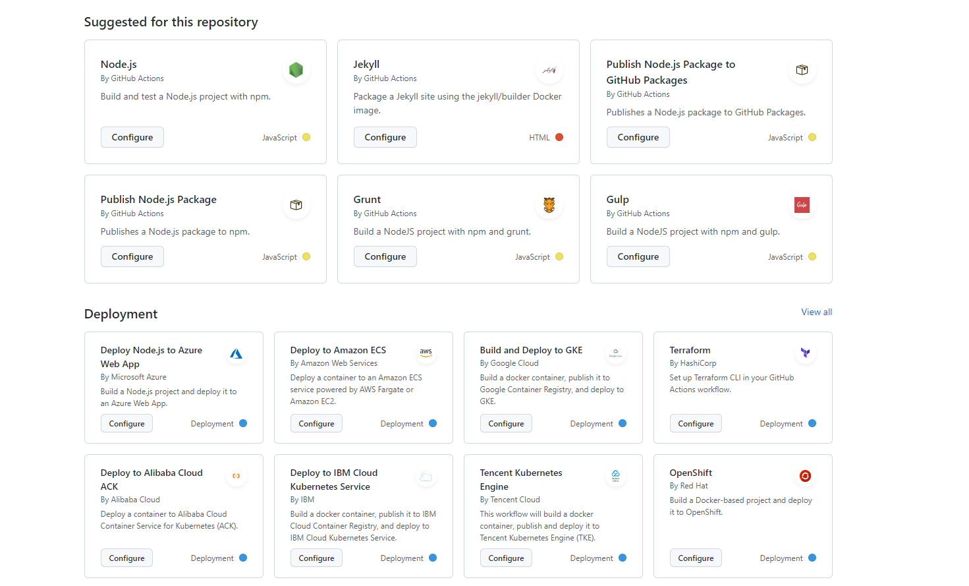The image size is (969, 586).
Task: Configure the OpenShift workflow
Action: pyautogui.click(x=696, y=558)
